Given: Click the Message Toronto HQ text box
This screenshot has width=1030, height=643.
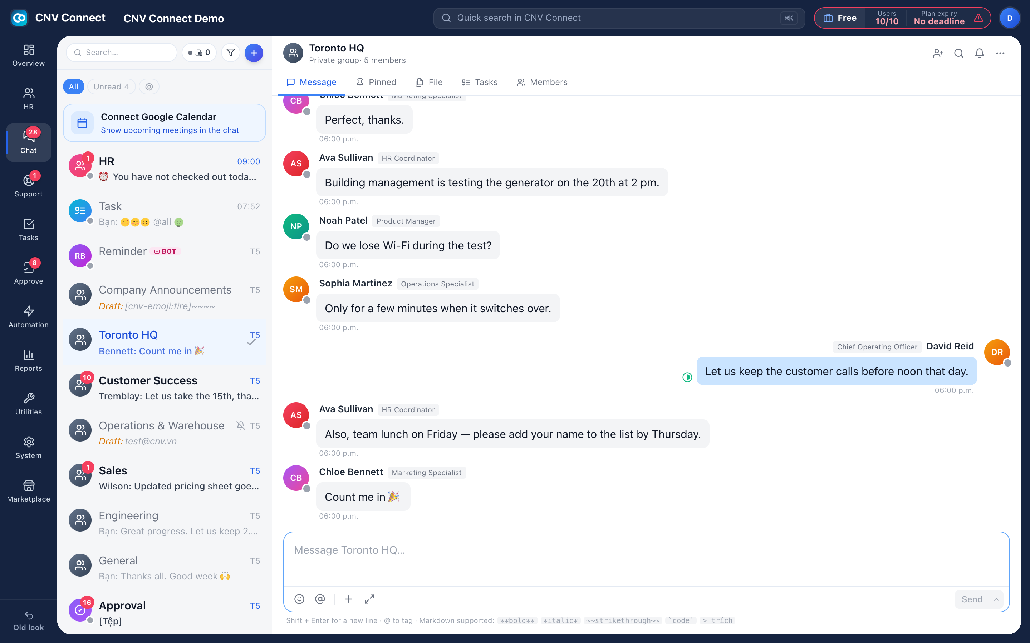Looking at the screenshot, I should pyautogui.click(x=646, y=559).
